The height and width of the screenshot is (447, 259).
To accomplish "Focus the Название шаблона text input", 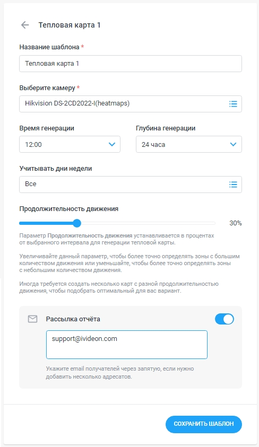I will pos(131,64).
